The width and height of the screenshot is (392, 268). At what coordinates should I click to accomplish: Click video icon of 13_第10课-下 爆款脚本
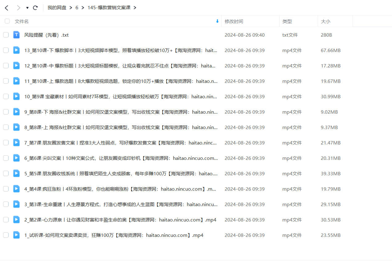16,50
